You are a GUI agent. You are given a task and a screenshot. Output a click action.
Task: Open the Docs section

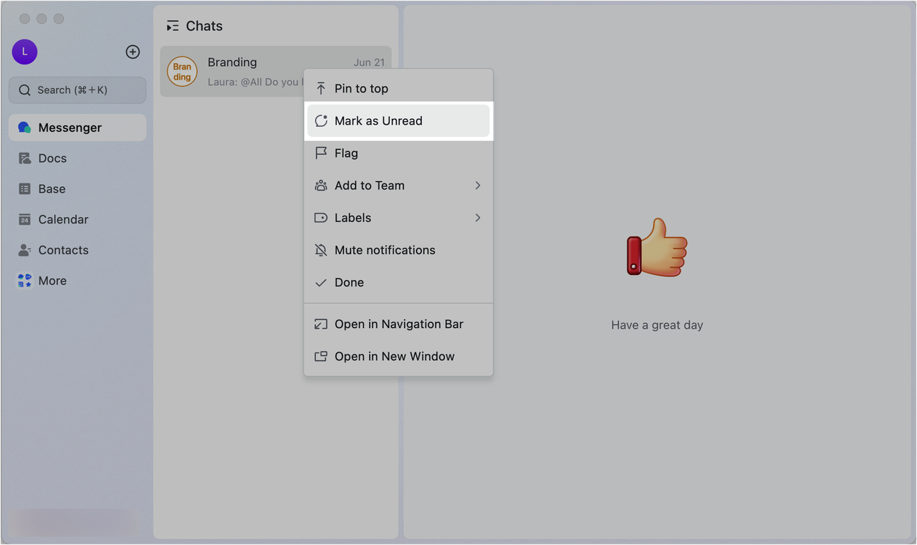click(x=50, y=158)
